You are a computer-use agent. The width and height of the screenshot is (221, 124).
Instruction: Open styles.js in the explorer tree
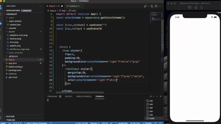tap(12, 74)
